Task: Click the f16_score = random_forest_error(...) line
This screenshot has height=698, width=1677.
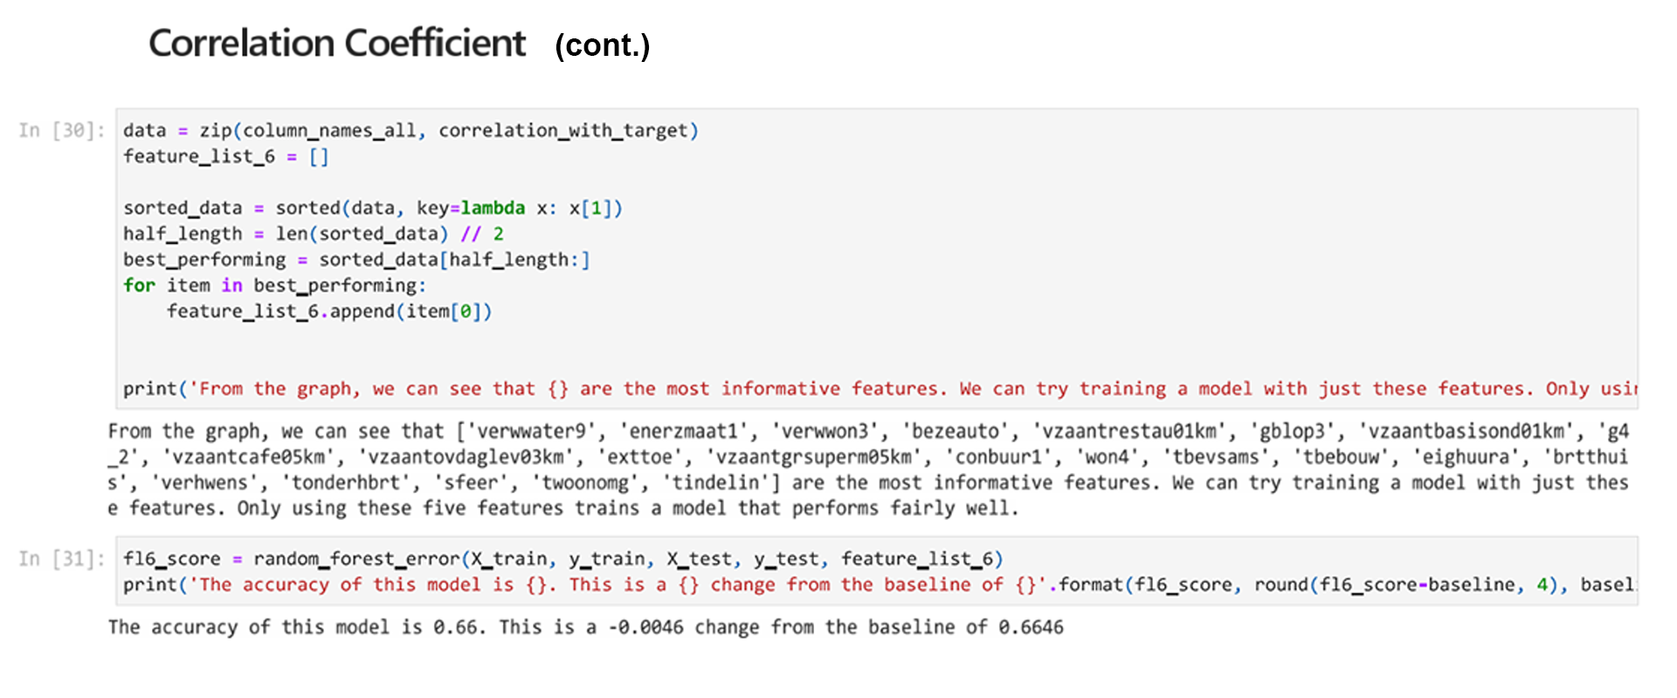Action: (562, 559)
